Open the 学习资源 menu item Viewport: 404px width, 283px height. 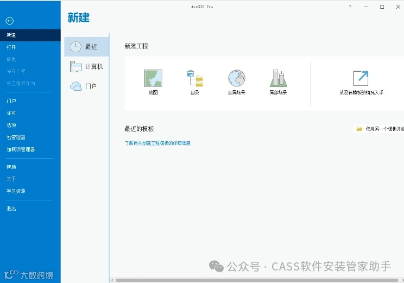tap(30, 191)
